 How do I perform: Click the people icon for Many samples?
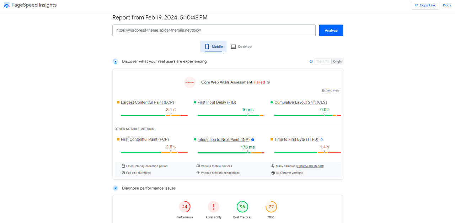(x=273, y=166)
